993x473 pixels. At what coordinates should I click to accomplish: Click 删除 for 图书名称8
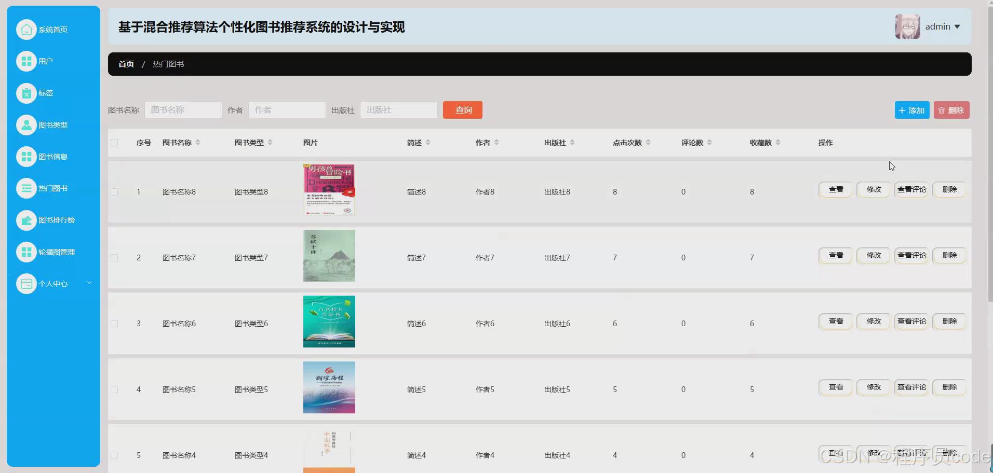point(949,190)
